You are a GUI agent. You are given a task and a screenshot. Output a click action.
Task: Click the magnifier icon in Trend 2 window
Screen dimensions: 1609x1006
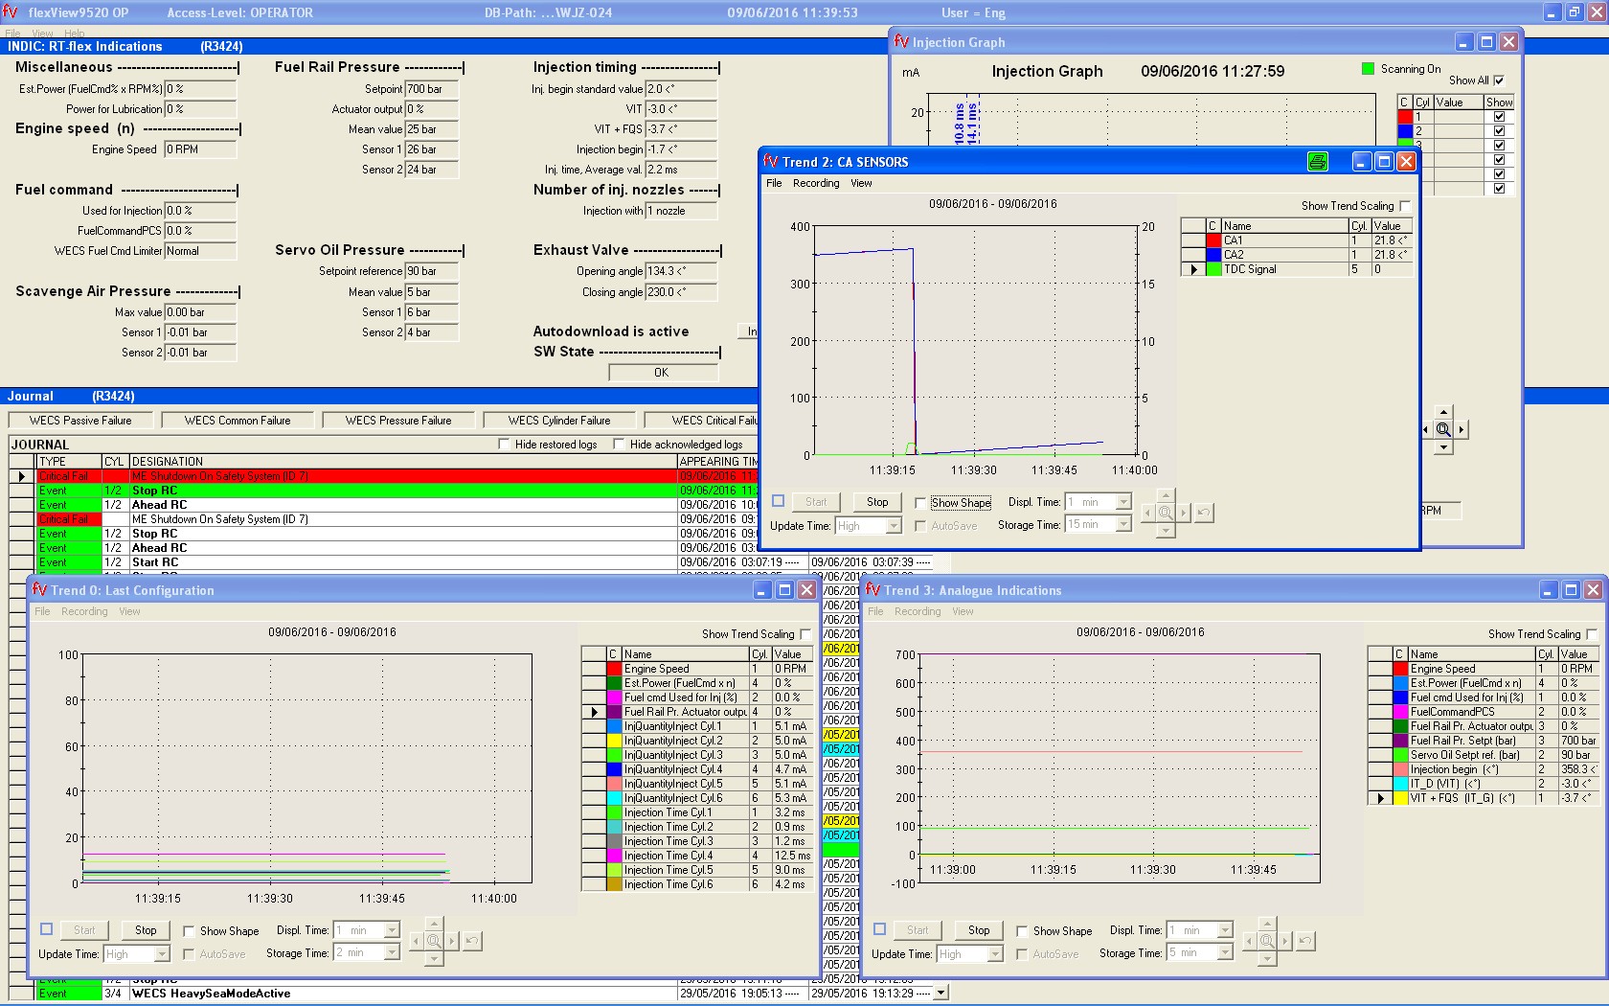[1166, 514]
